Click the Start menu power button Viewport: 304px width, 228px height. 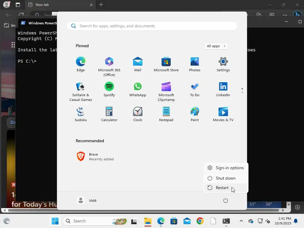[226, 200]
